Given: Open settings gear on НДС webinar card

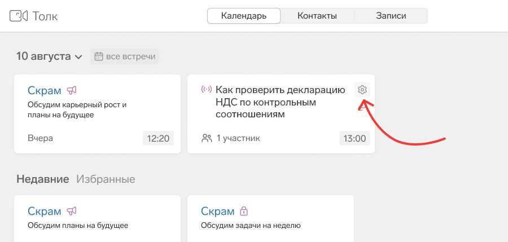Looking at the screenshot, I should coord(362,90).
